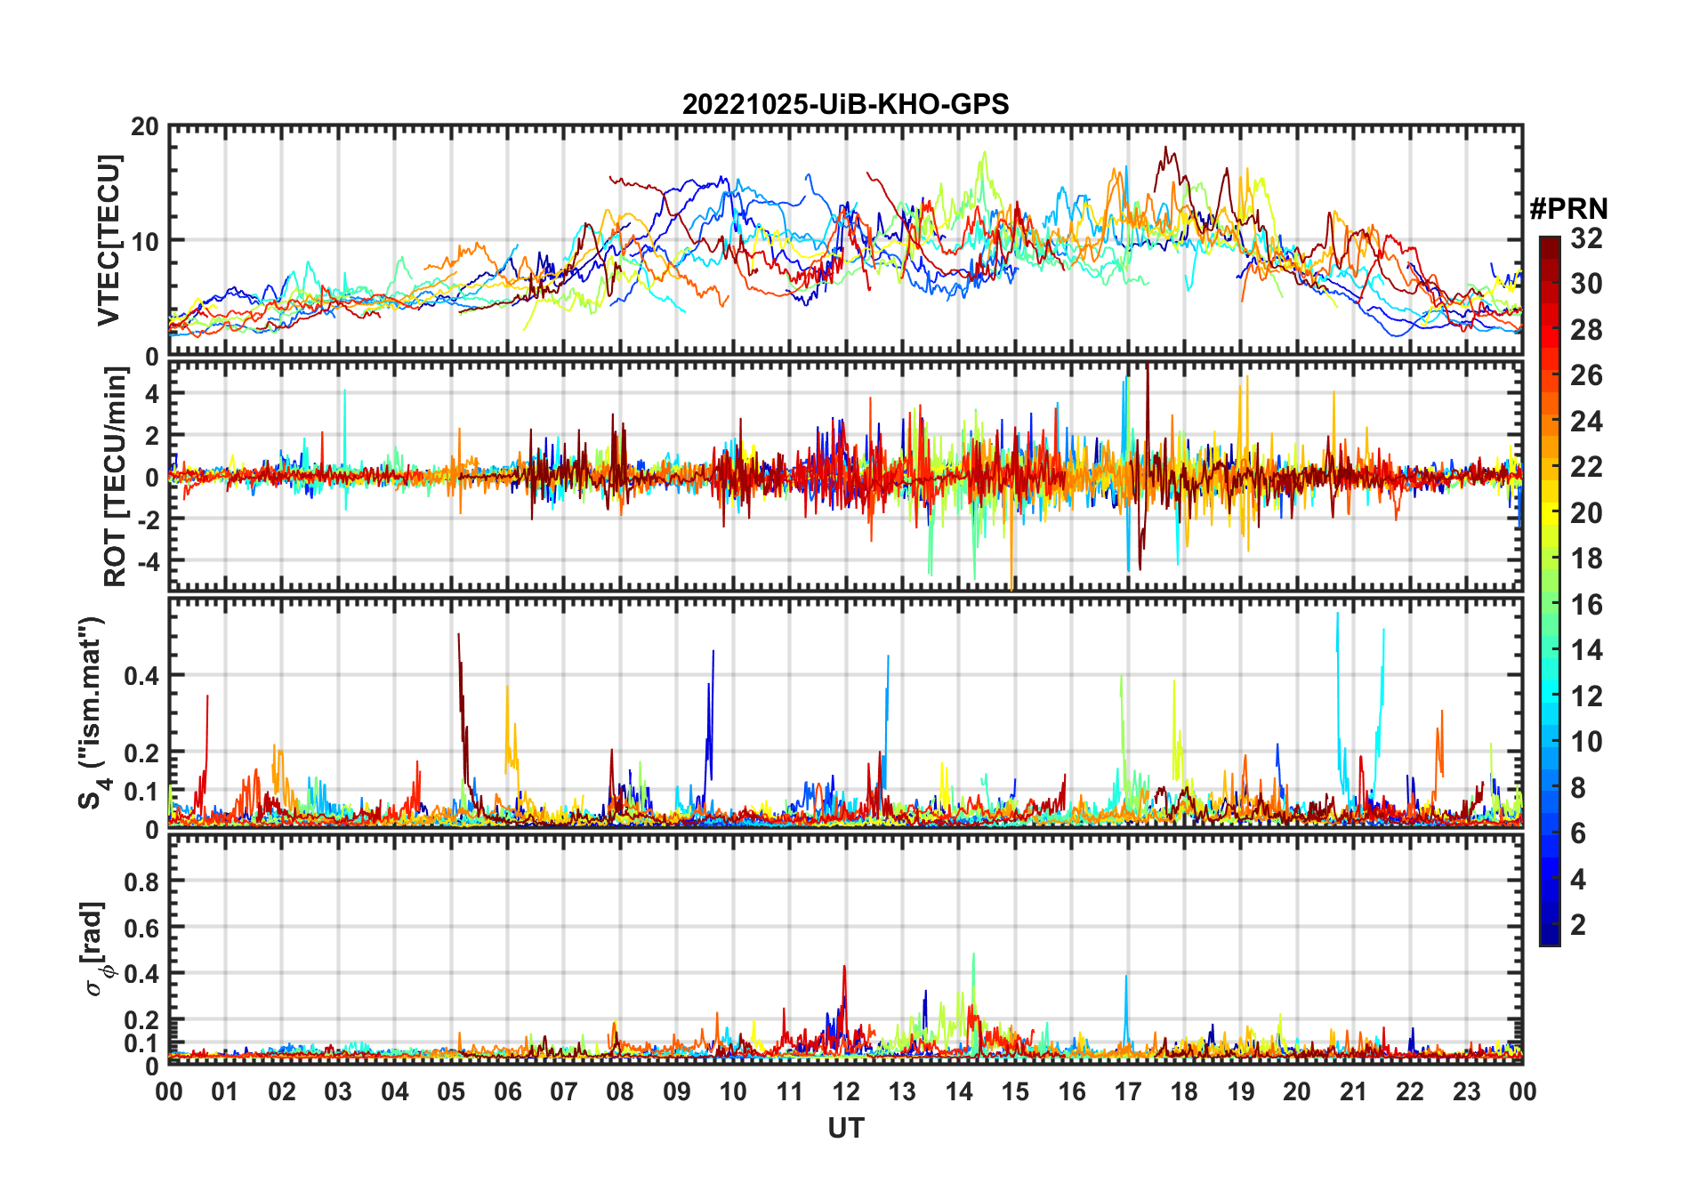Click x-axis tick label 17
This screenshot has height=1183, width=1692.
[1128, 1091]
